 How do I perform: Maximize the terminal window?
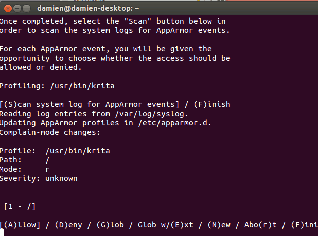[x=26, y=8]
